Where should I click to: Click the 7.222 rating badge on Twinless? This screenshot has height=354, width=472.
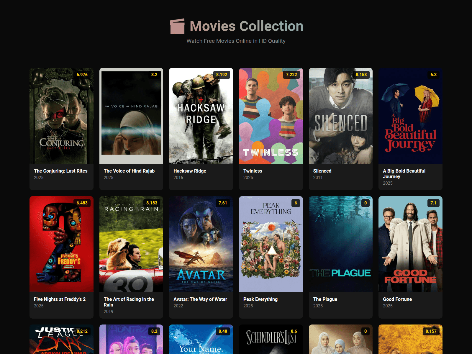point(291,75)
